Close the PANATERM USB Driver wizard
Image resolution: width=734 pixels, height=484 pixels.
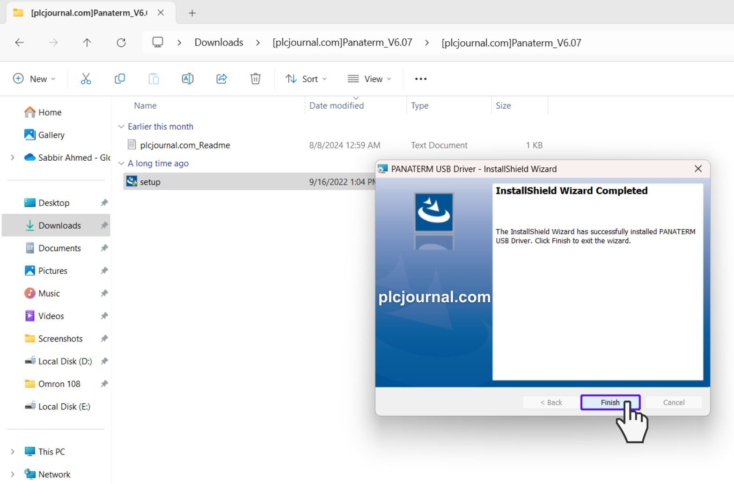pos(698,169)
